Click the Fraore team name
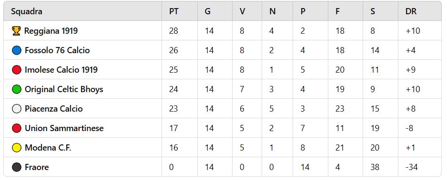This screenshot has width=447, height=180. click(x=37, y=167)
